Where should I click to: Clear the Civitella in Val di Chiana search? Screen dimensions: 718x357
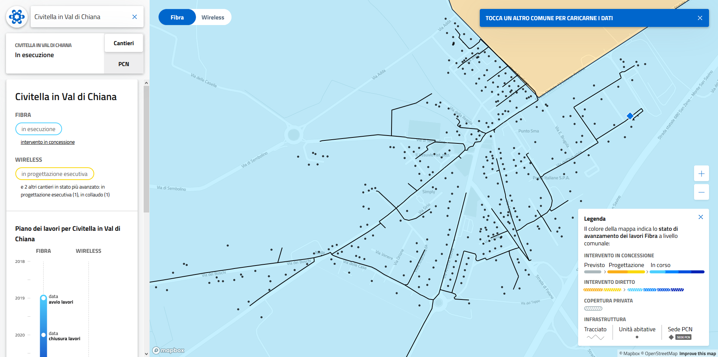135,17
